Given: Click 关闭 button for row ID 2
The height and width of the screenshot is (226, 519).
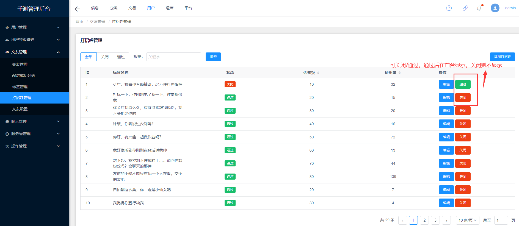Looking at the screenshot, I should click(463, 97).
